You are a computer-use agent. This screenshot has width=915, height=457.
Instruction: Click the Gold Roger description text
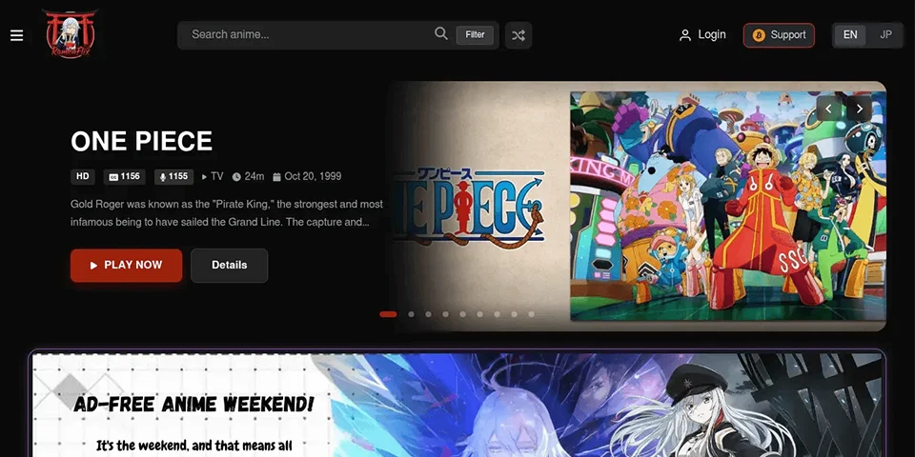tap(227, 213)
